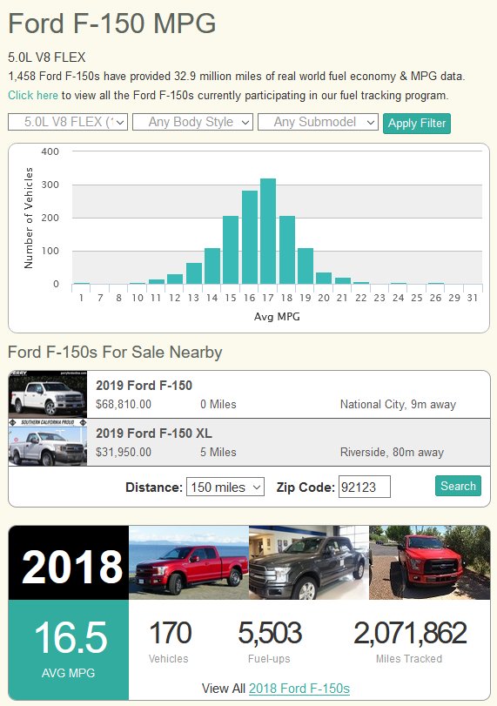Click the 'Ford F-150s For Sale Nearby' heading
497x706 pixels.
115,352
